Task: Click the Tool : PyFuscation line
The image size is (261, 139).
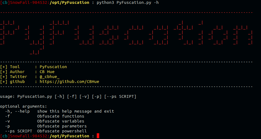Action: (33, 67)
